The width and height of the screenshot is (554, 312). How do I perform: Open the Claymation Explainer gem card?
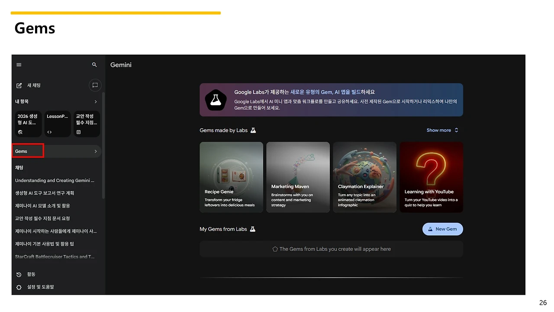point(364,177)
